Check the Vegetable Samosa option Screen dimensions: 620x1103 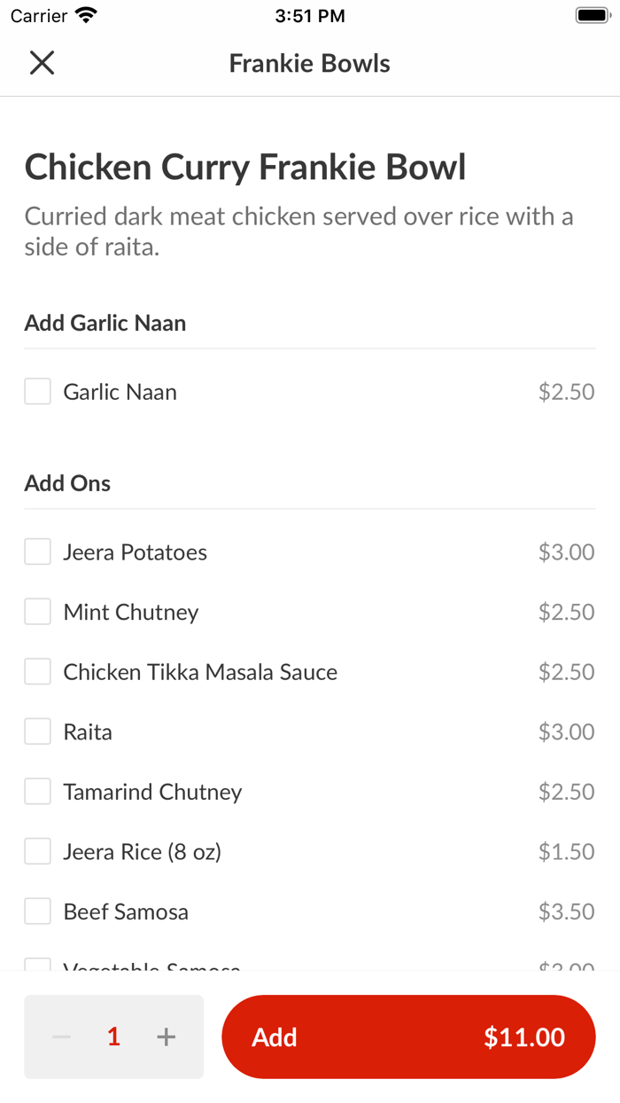(x=36, y=966)
